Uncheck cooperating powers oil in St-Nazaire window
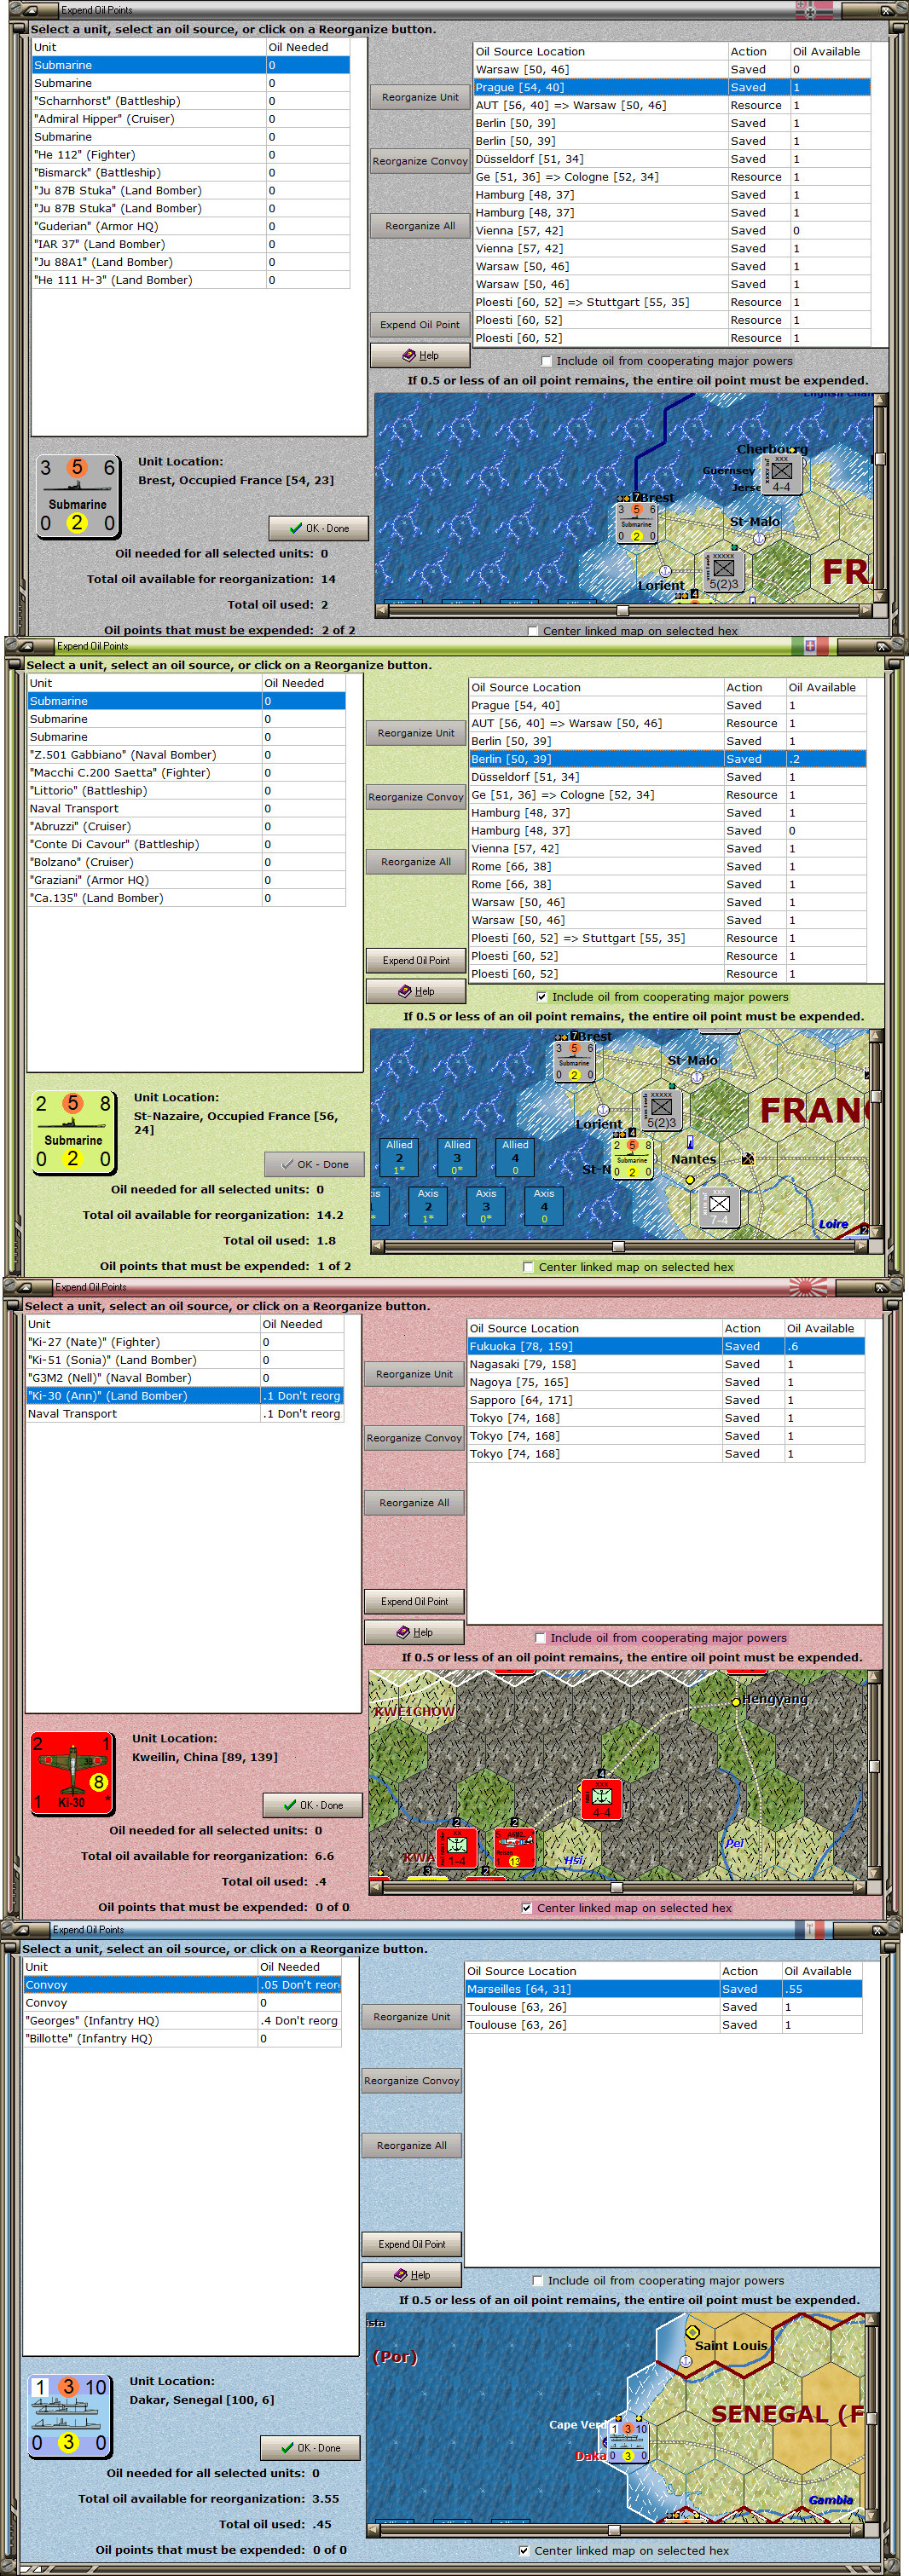 tap(542, 997)
